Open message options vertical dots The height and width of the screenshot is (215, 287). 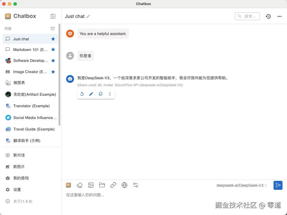pyautogui.click(x=110, y=94)
